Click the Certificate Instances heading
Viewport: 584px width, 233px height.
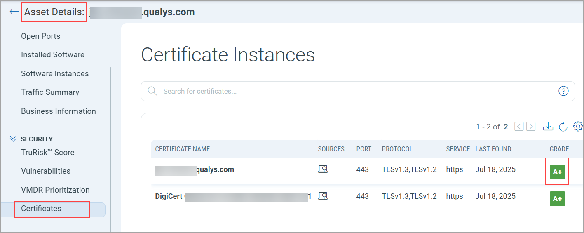(x=228, y=55)
